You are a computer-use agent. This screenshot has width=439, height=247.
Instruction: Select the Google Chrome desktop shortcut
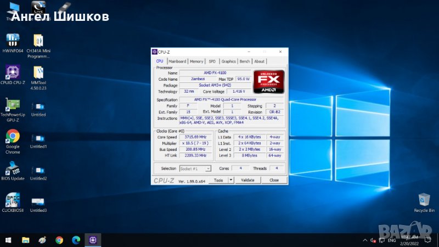point(13,137)
